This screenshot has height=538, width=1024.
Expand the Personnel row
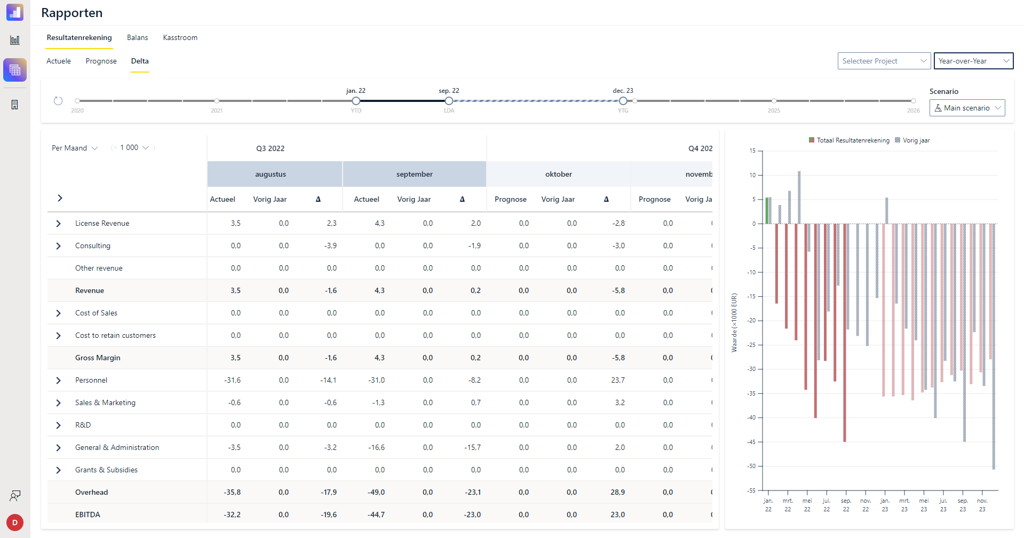point(59,381)
